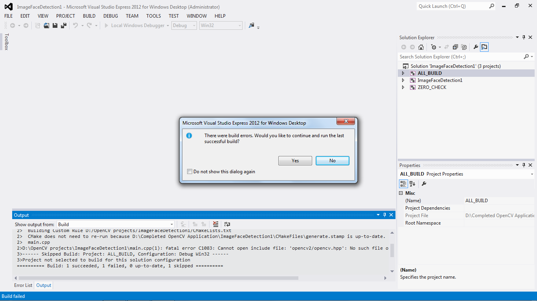Toggle Word Wrap in Output window
This screenshot has width=537, height=301.
[227, 224]
